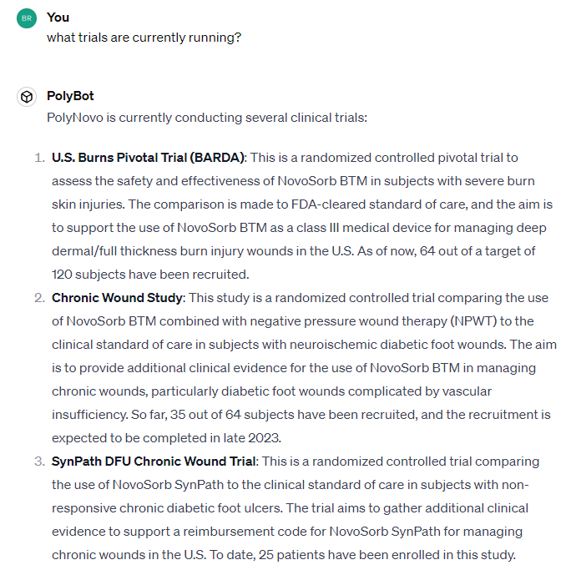The height and width of the screenshot is (570, 571).
Task: Click the line starting "insufficiency. So far, 35"
Action: [301, 415]
